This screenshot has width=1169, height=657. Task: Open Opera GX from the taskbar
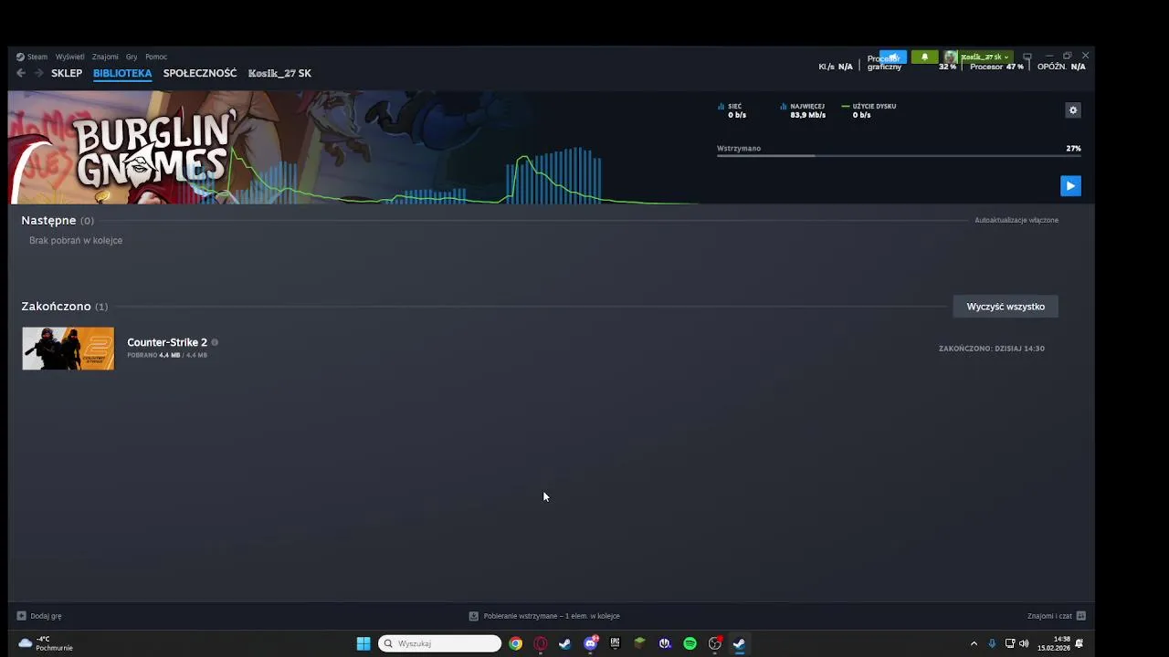[541, 643]
